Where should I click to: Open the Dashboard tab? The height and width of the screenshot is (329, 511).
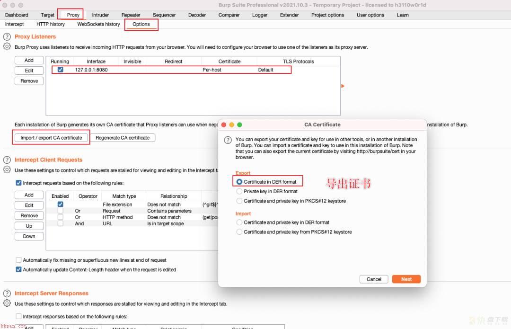(17, 15)
